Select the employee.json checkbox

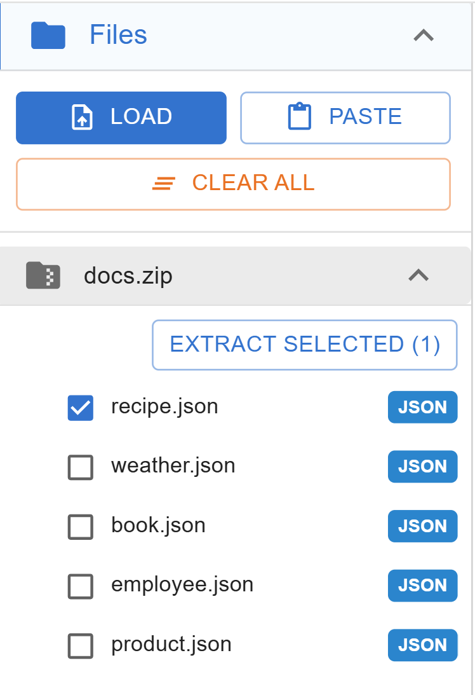[x=81, y=586]
